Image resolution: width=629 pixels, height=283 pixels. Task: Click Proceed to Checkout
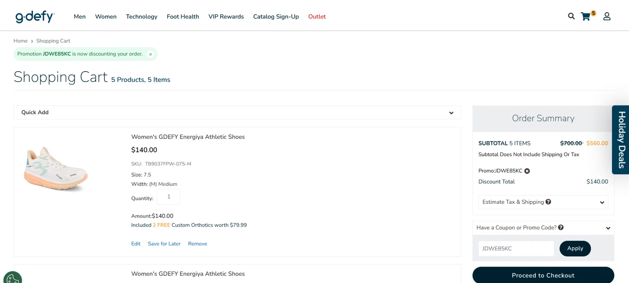pos(543,275)
